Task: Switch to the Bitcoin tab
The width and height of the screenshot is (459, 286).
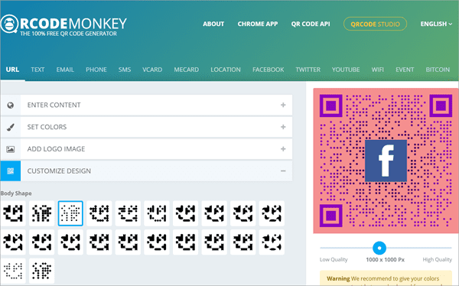Action: (438, 70)
